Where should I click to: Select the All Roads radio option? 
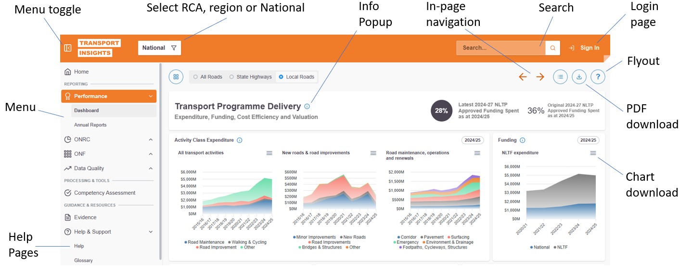(x=207, y=77)
